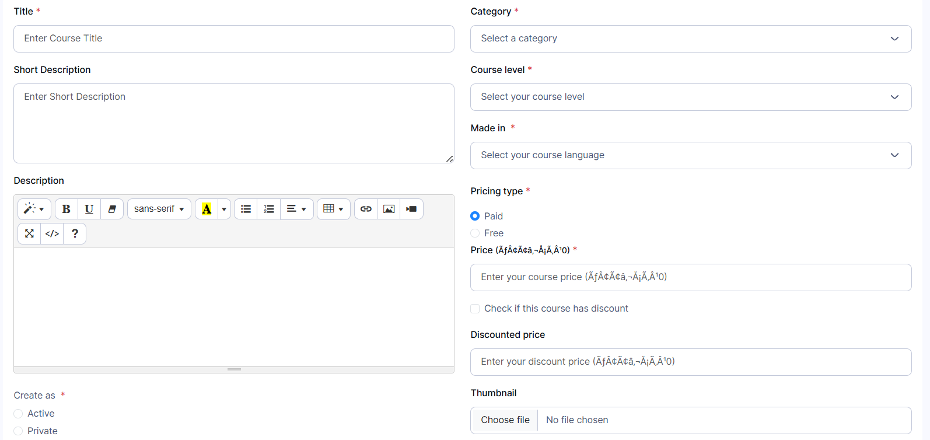Select the Free pricing type
930x440 pixels.
click(x=475, y=233)
